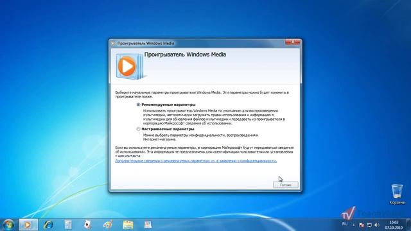Click the Windows Media Player taskbar button

[28, 225]
